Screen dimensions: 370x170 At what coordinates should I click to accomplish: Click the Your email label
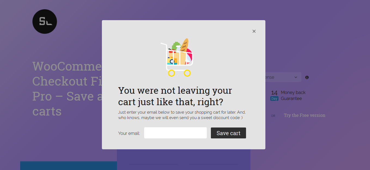pyautogui.click(x=129, y=133)
